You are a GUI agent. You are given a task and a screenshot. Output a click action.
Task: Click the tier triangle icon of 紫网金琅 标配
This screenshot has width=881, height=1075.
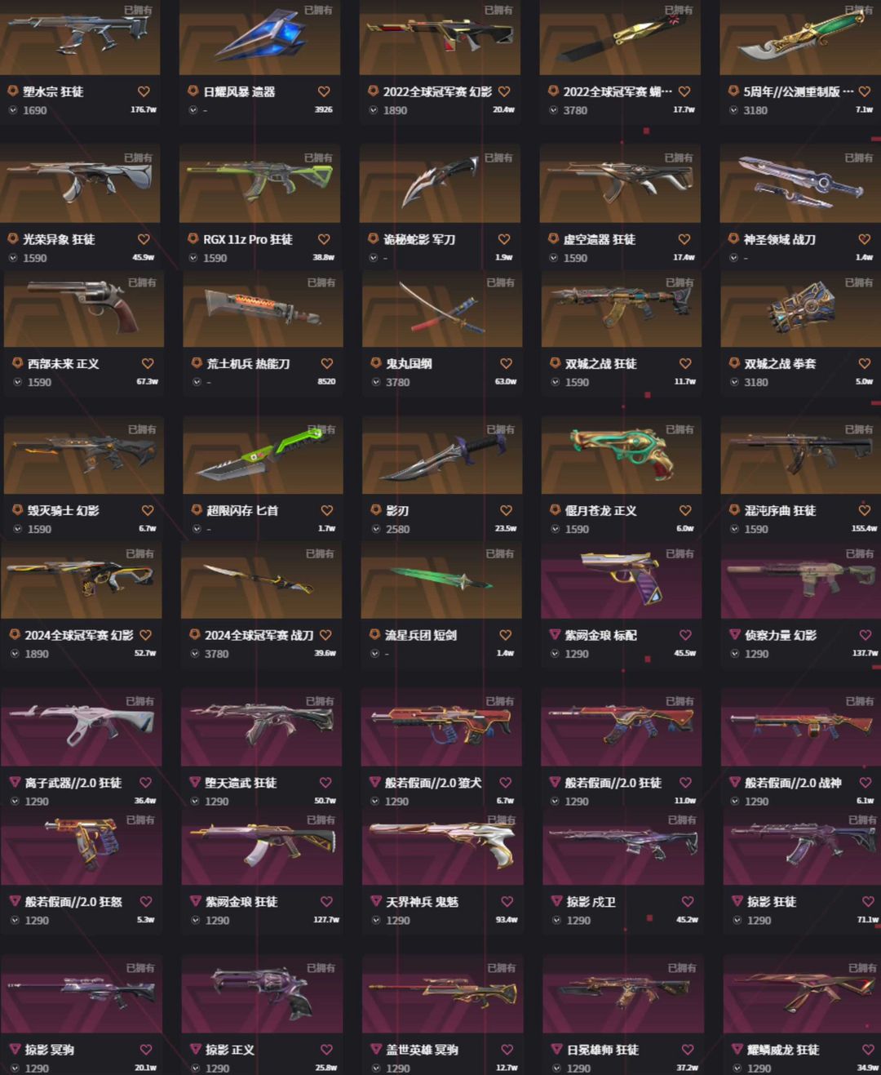click(555, 635)
